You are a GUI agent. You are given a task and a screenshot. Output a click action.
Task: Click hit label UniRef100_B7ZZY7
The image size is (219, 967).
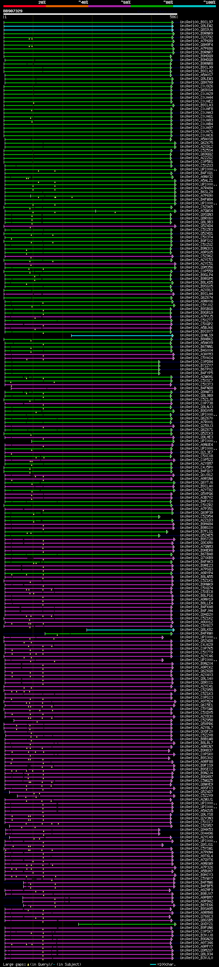196,366
